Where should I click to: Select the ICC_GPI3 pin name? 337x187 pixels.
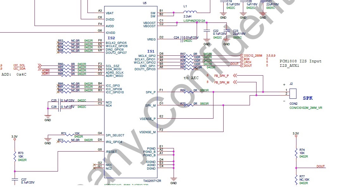[113, 86]
